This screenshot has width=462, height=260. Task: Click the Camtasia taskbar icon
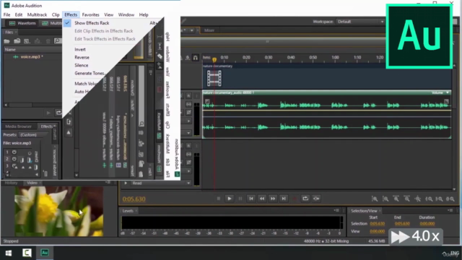[x=27, y=253]
